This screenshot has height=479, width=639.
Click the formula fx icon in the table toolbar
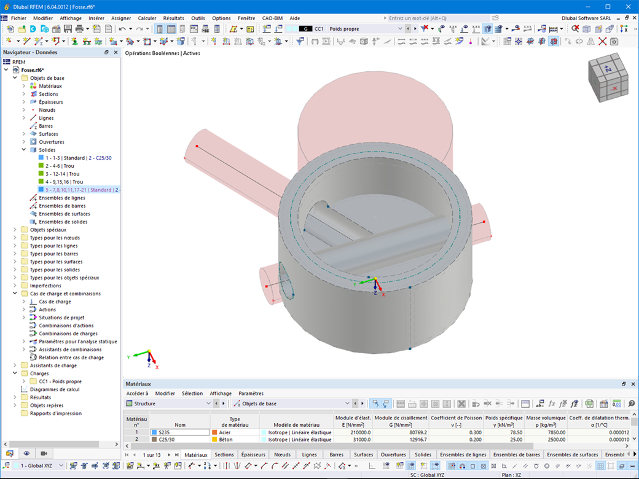tap(551, 403)
